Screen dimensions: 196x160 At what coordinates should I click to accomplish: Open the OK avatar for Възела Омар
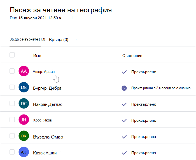click(x=24, y=136)
